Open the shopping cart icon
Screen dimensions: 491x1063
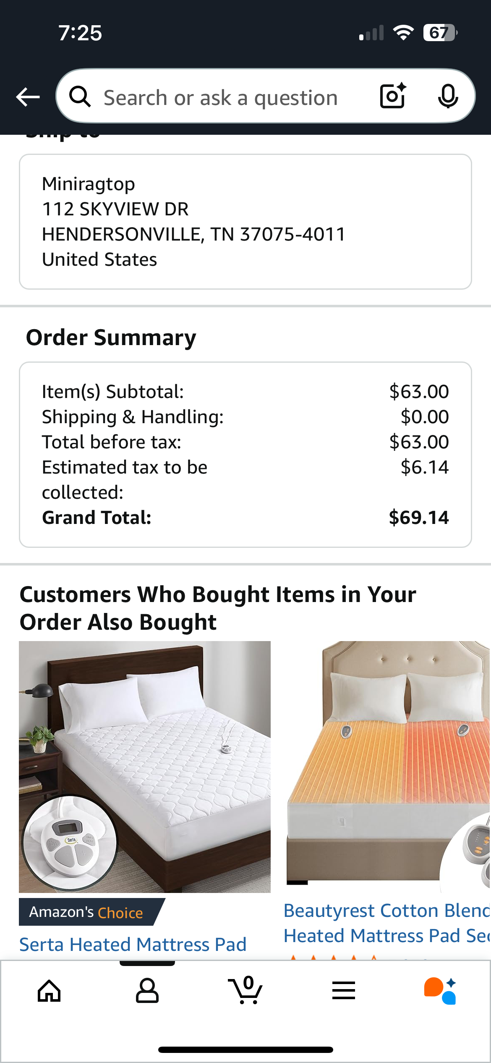click(x=245, y=990)
